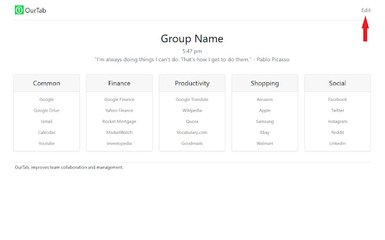
Task: Open the Walmart link
Action: click(265, 143)
